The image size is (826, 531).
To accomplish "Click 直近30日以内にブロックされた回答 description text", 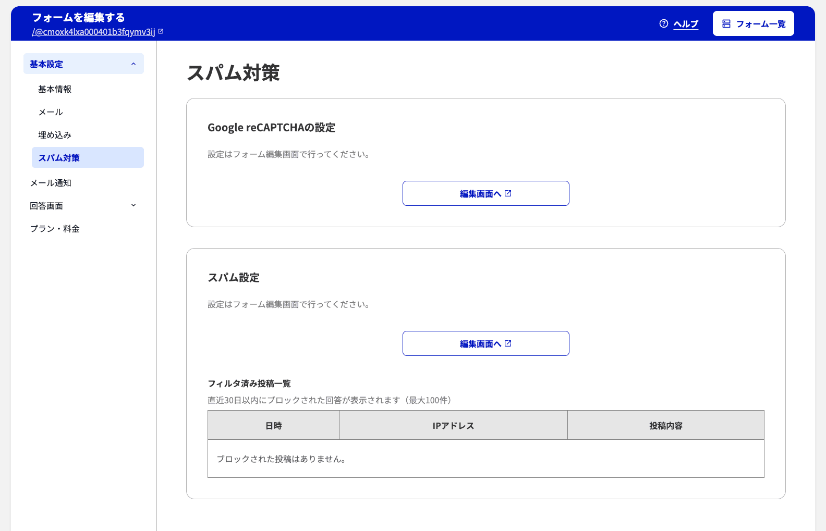I will point(332,400).
